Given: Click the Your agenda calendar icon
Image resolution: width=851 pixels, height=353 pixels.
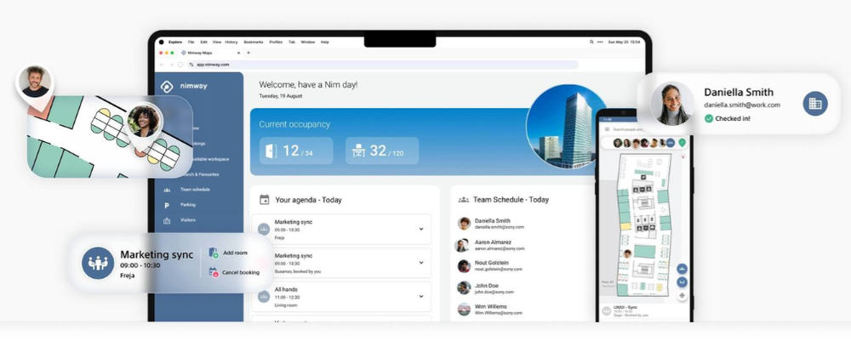Looking at the screenshot, I should [265, 200].
